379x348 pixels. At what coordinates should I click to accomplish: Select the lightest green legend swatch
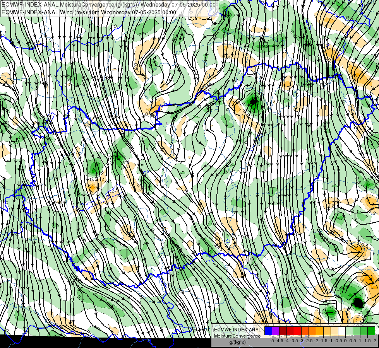[349, 331]
